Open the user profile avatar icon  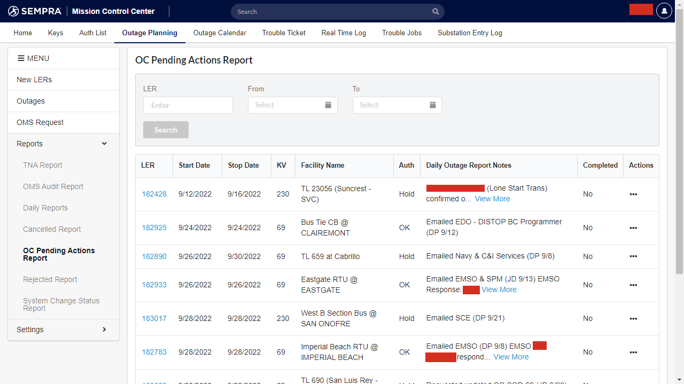pyautogui.click(x=664, y=11)
